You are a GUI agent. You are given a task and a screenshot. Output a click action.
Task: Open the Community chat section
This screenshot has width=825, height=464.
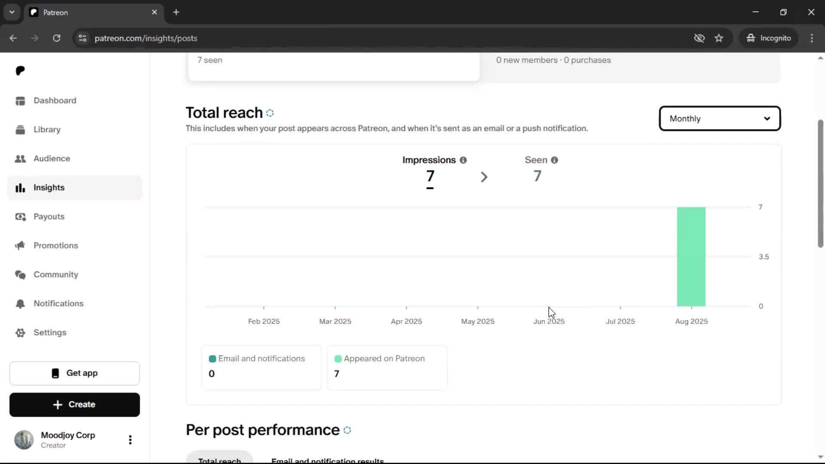tap(55, 275)
